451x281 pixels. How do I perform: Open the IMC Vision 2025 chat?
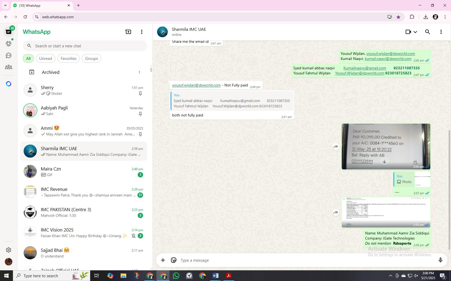(x=84, y=233)
